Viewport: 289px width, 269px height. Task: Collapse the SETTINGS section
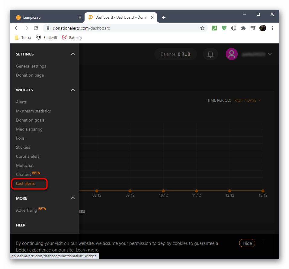tap(72, 54)
